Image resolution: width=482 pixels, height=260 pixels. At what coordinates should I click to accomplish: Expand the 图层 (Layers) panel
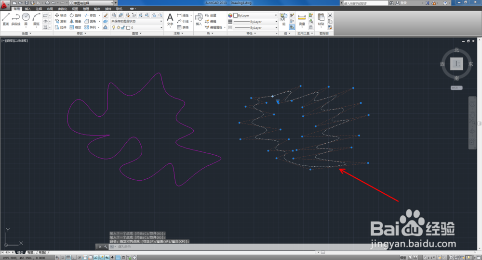click(x=137, y=34)
